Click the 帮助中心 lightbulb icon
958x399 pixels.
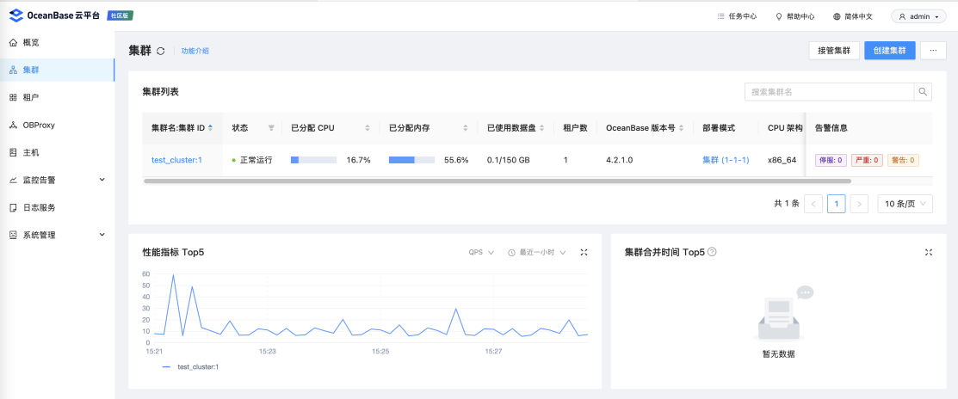click(x=779, y=16)
